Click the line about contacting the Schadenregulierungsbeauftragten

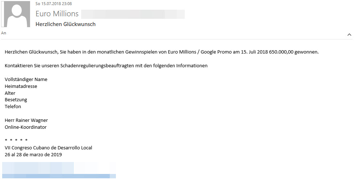106,66
